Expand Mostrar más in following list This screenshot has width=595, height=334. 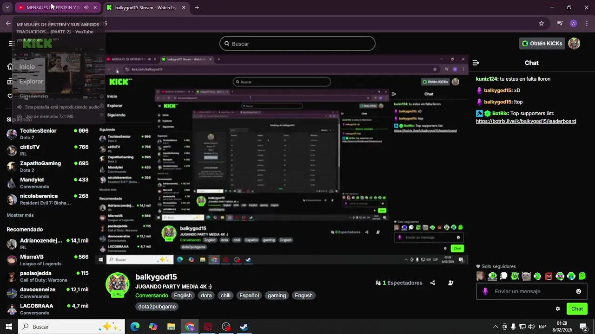(x=20, y=215)
